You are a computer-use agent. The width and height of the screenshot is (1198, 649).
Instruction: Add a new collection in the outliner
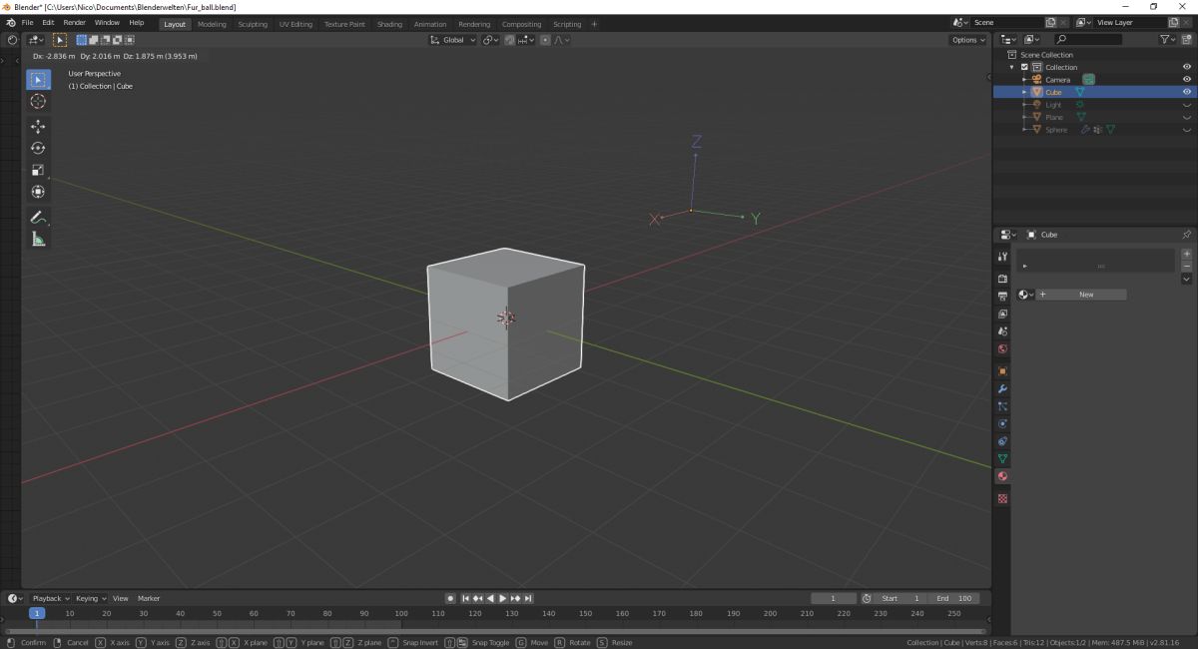click(x=1186, y=40)
